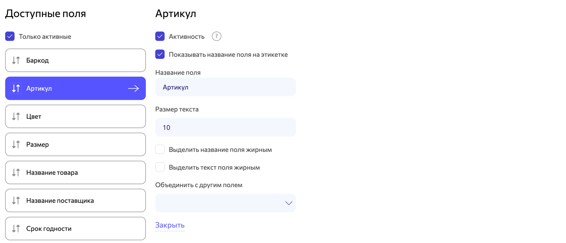
Task: Click the sort arrows icon on Название товара
Action: coord(16,172)
